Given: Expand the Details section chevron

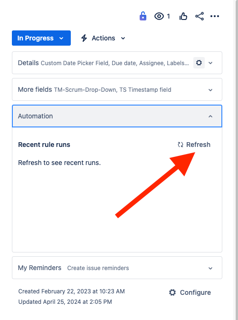Looking at the screenshot, I should point(210,63).
